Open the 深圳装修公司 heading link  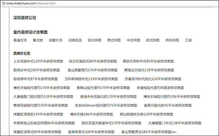pos(25,18)
